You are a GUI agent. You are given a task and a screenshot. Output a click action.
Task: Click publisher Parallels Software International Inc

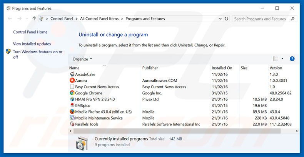(x=171, y=124)
